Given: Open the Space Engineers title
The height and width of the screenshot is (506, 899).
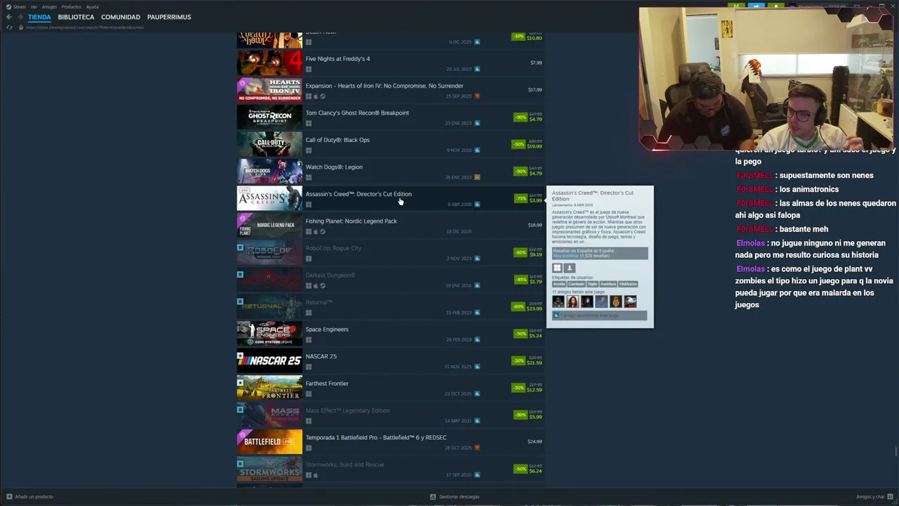Looking at the screenshot, I should pos(327,330).
